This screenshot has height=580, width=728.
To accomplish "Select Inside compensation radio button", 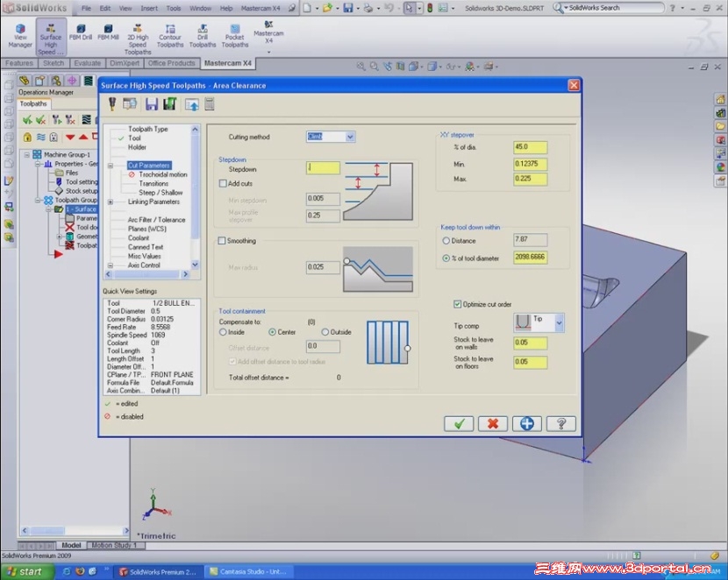I will pyautogui.click(x=223, y=332).
